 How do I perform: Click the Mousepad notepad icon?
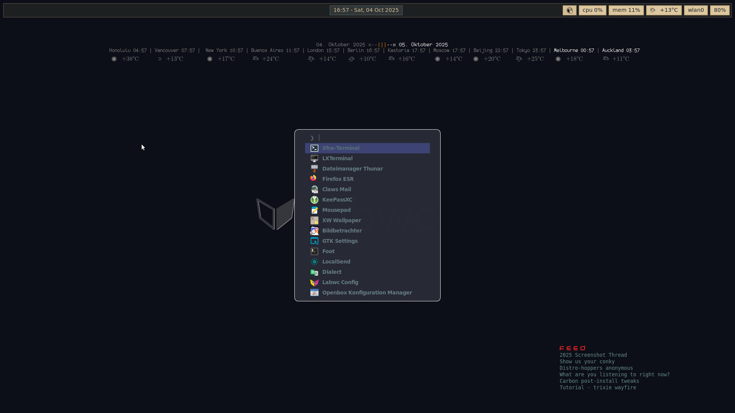point(314,210)
